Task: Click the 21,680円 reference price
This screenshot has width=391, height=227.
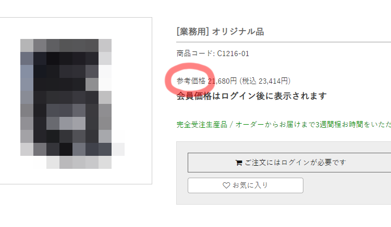Action: click(x=222, y=81)
